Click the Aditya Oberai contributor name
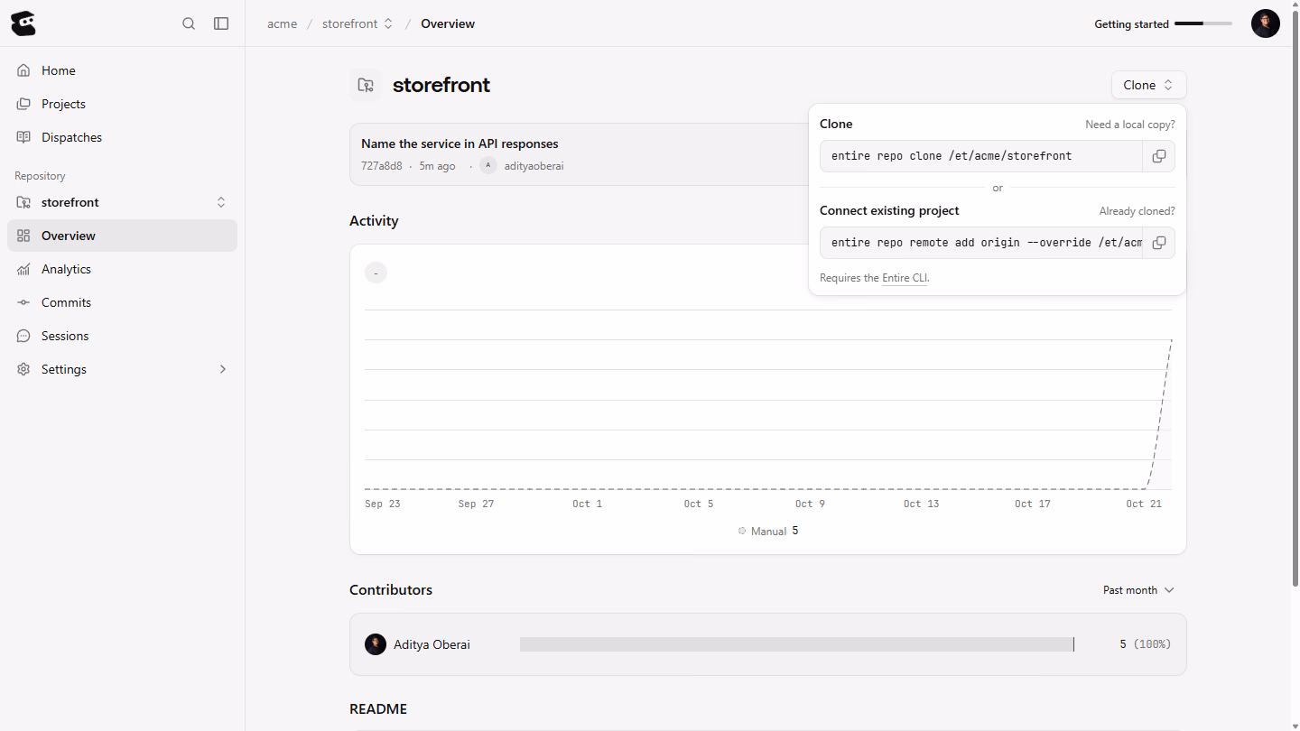Screen dimensions: 1300x731 click(x=432, y=644)
